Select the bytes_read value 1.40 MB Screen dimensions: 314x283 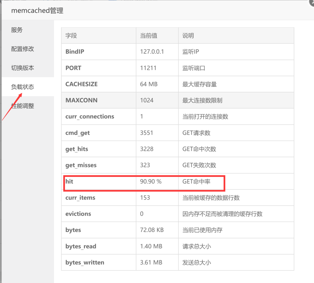151,246
